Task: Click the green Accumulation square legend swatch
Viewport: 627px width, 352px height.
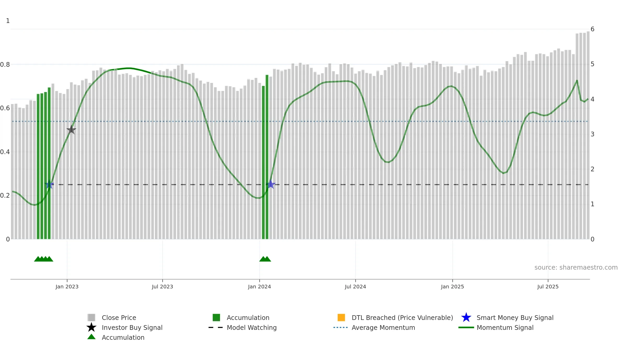Action: tap(216, 318)
